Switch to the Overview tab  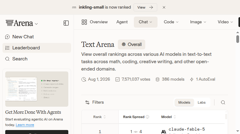(94, 22)
